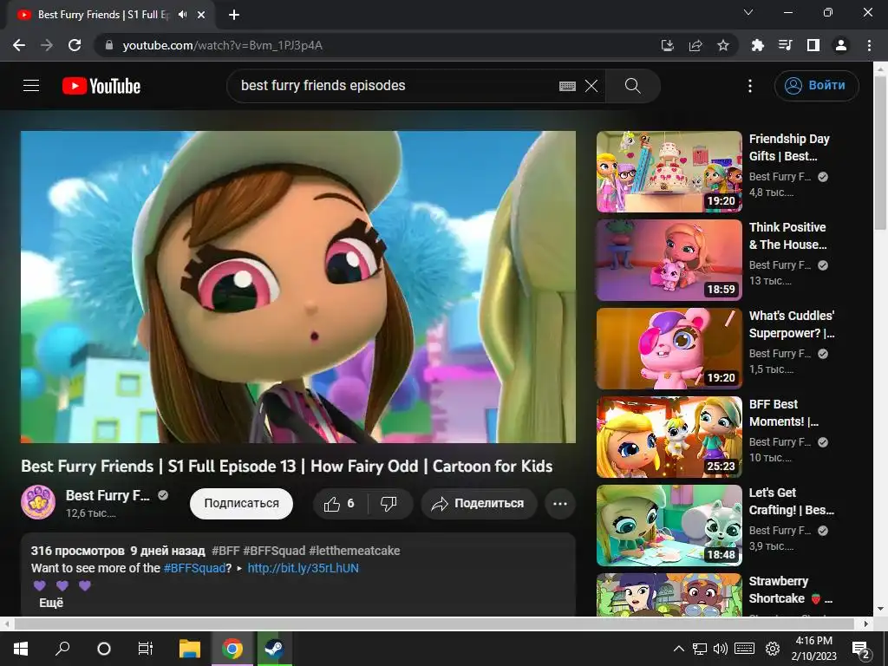Viewport: 888px width, 666px height.
Task: Open the Chrome profile avatar
Action: click(841, 45)
